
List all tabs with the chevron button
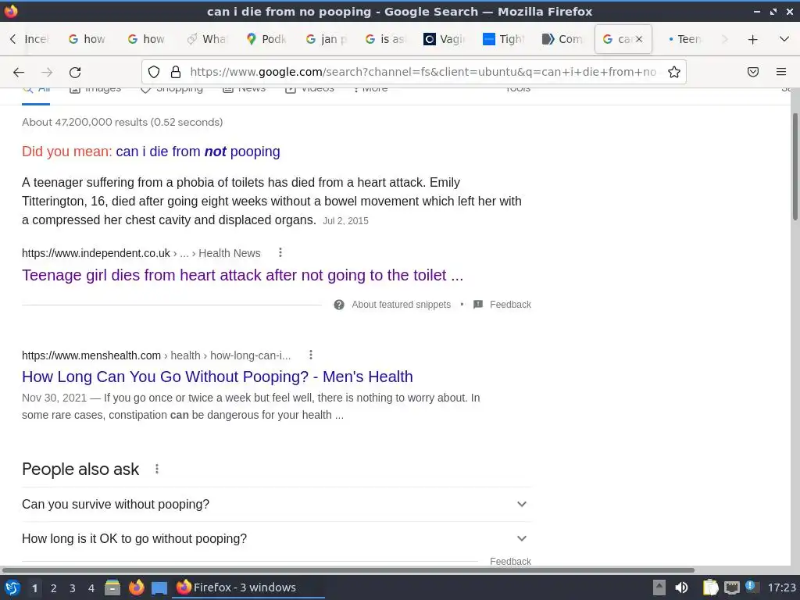[784, 39]
